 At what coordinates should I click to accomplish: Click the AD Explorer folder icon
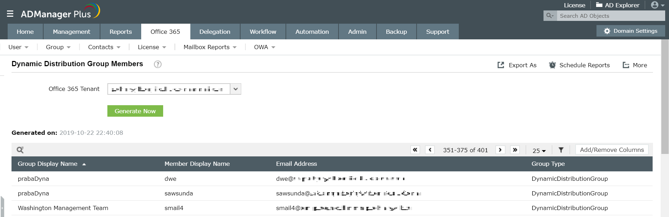click(x=599, y=5)
